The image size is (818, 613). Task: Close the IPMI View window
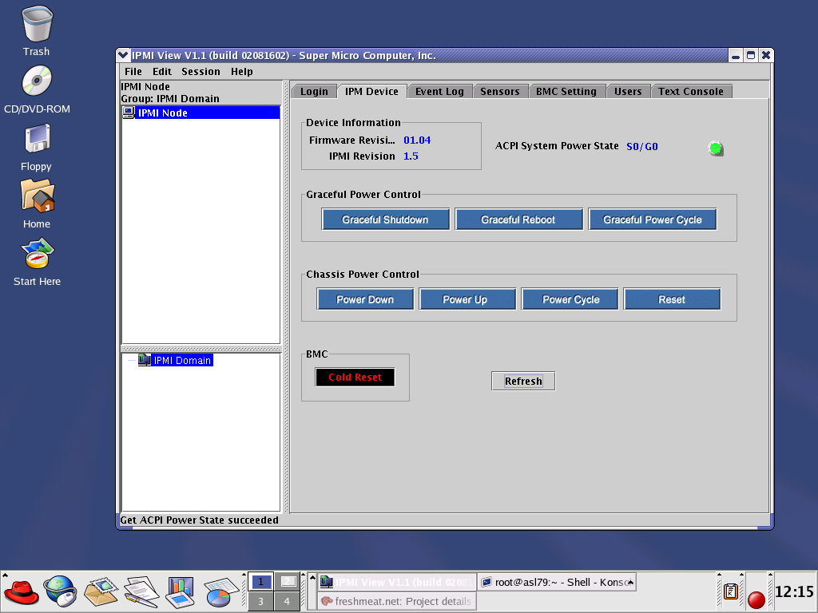(766, 55)
